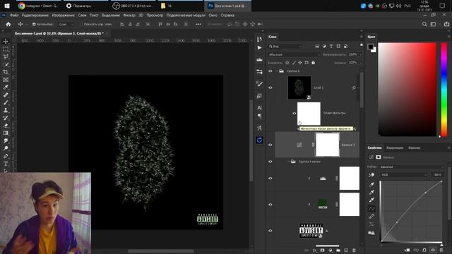Select the Eraser tool
Image resolution: width=452 pixels, height=254 pixels.
6,126
